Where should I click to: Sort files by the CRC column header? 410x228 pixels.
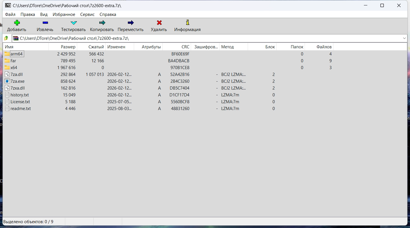pos(177,47)
